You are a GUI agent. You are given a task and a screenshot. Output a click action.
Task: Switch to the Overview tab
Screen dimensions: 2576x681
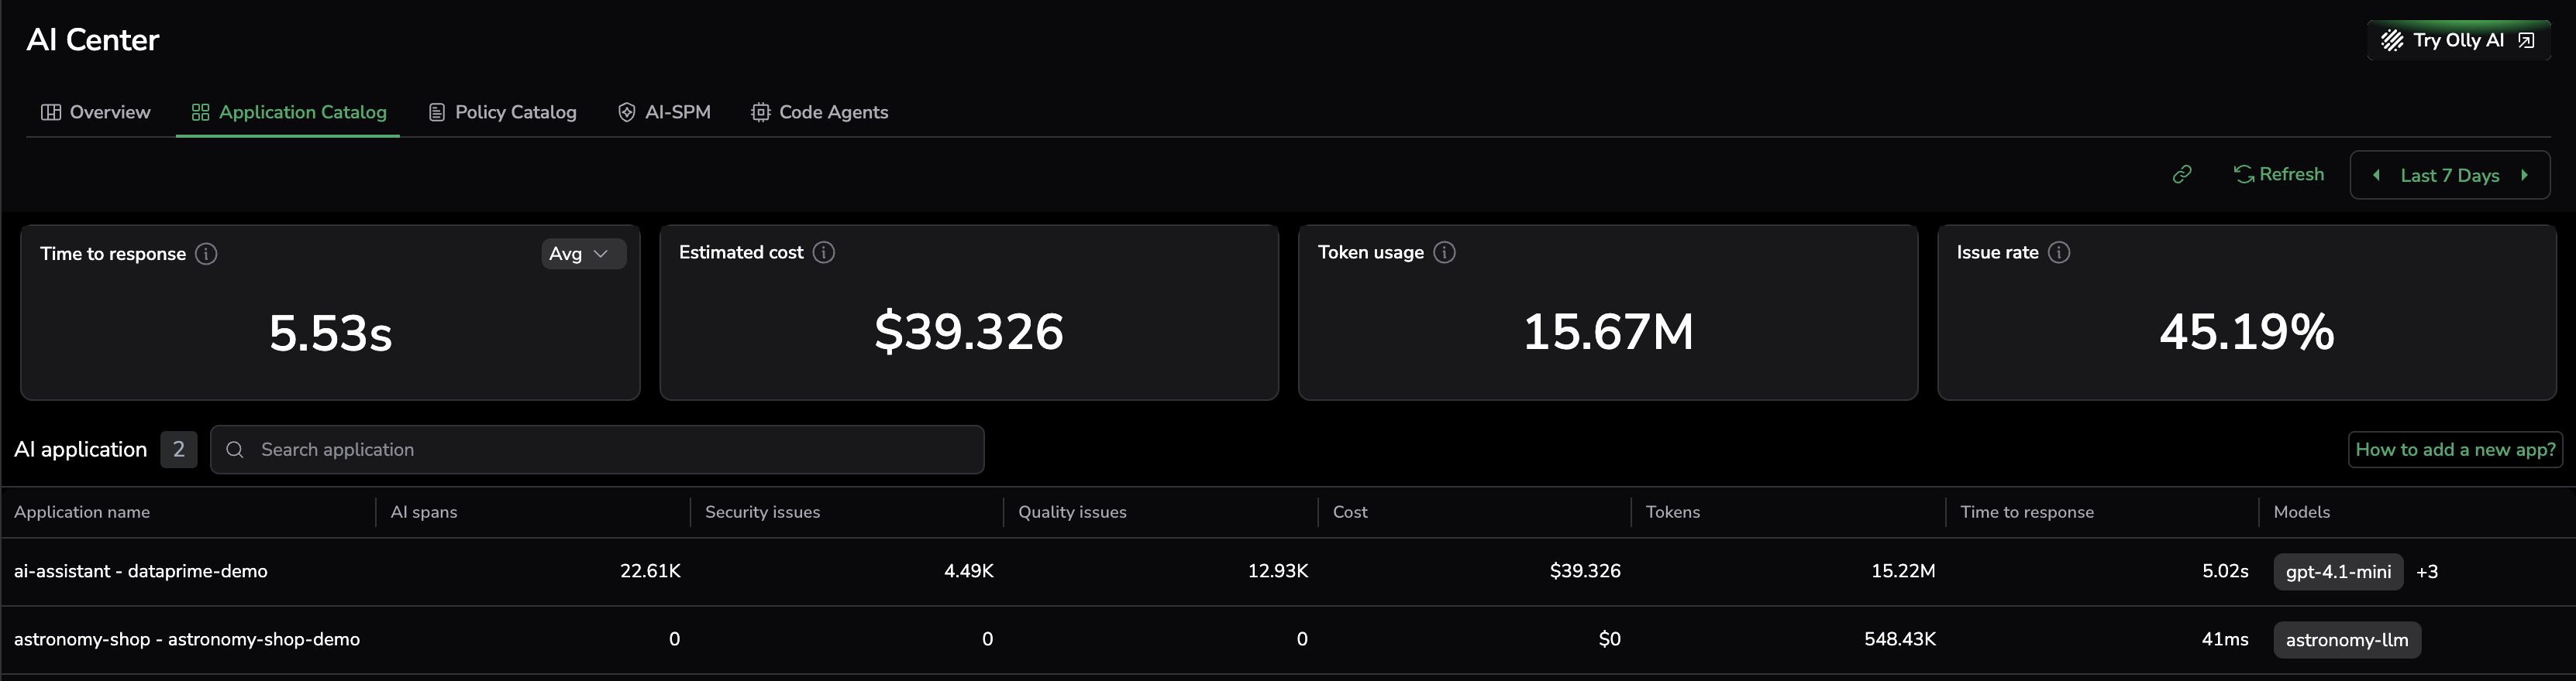tap(96, 112)
